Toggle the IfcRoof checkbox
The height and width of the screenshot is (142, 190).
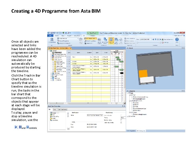(134, 105)
